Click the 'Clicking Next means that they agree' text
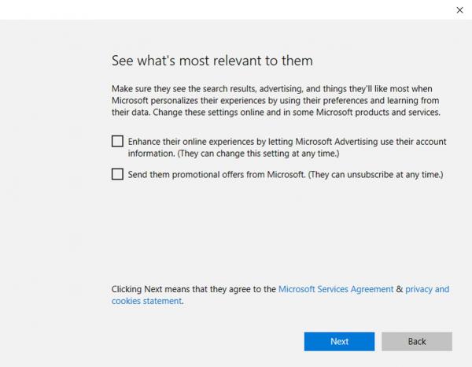The width and height of the screenshot is (472, 367). 194,289
